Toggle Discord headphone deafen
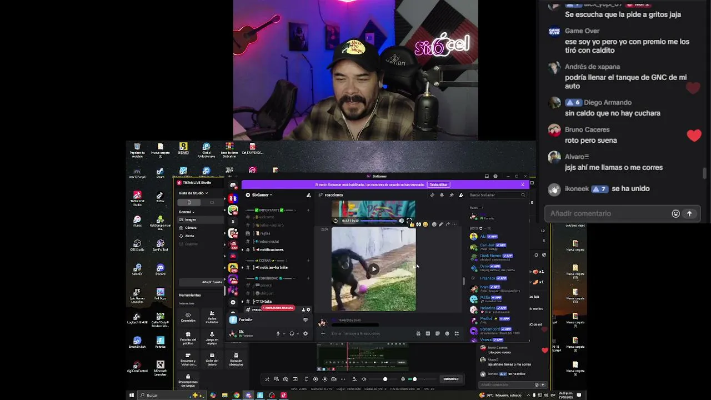The image size is (711, 400). (x=292, y=333)
